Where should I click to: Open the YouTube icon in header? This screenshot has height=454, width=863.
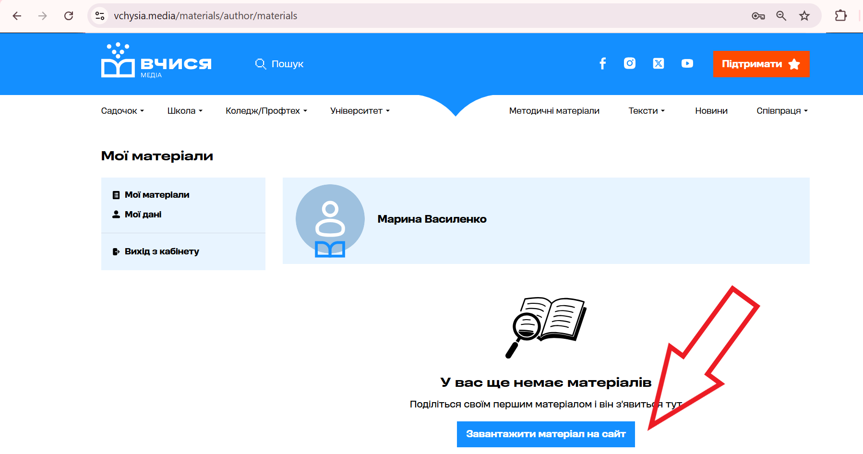pyautogui.click(x=687, y=63)
